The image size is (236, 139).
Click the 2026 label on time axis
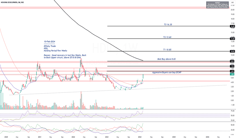[x=207, y=137]
